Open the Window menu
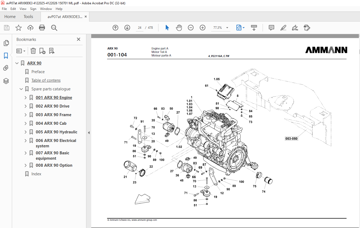Viewport: 360px width, 228px height. pyautogui.click(x=46, y=9)
